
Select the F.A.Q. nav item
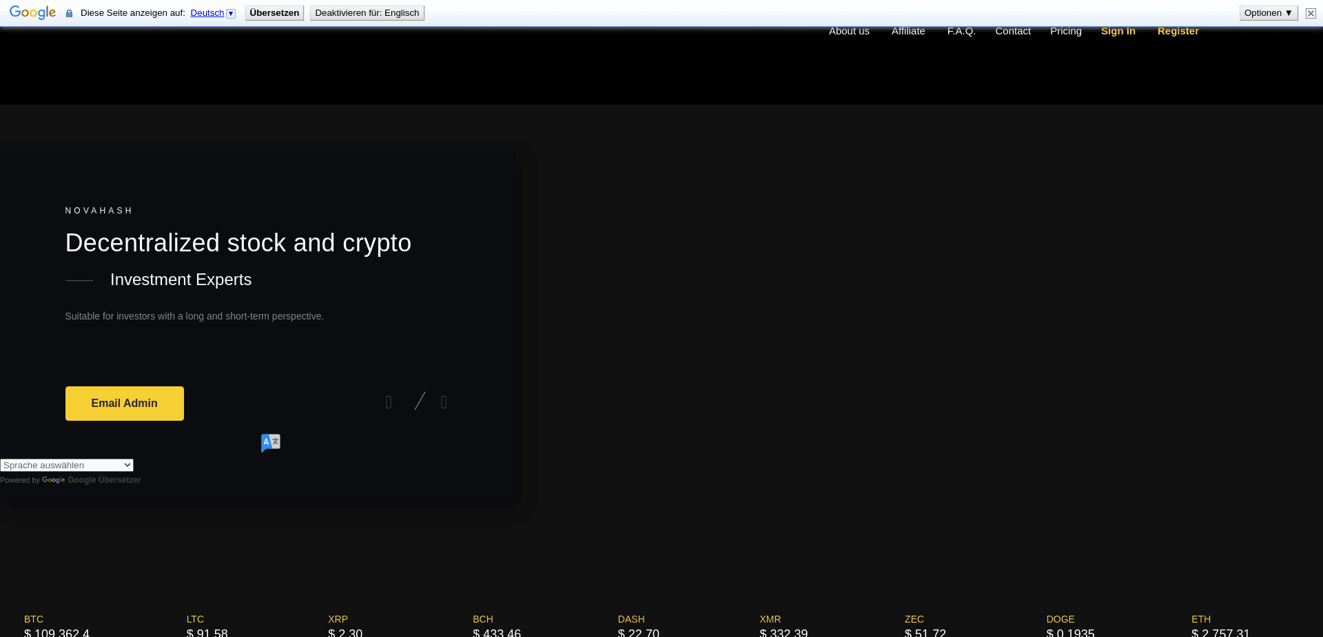pyautogui.click(x=961, y=30)
